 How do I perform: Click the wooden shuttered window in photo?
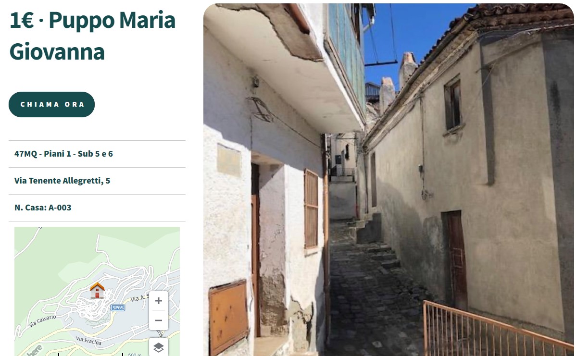click(x=311, y=209)
